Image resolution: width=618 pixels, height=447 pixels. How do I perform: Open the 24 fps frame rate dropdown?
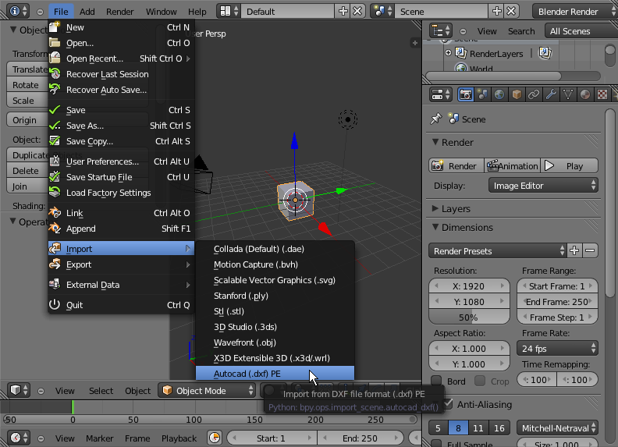click(557, 349)
